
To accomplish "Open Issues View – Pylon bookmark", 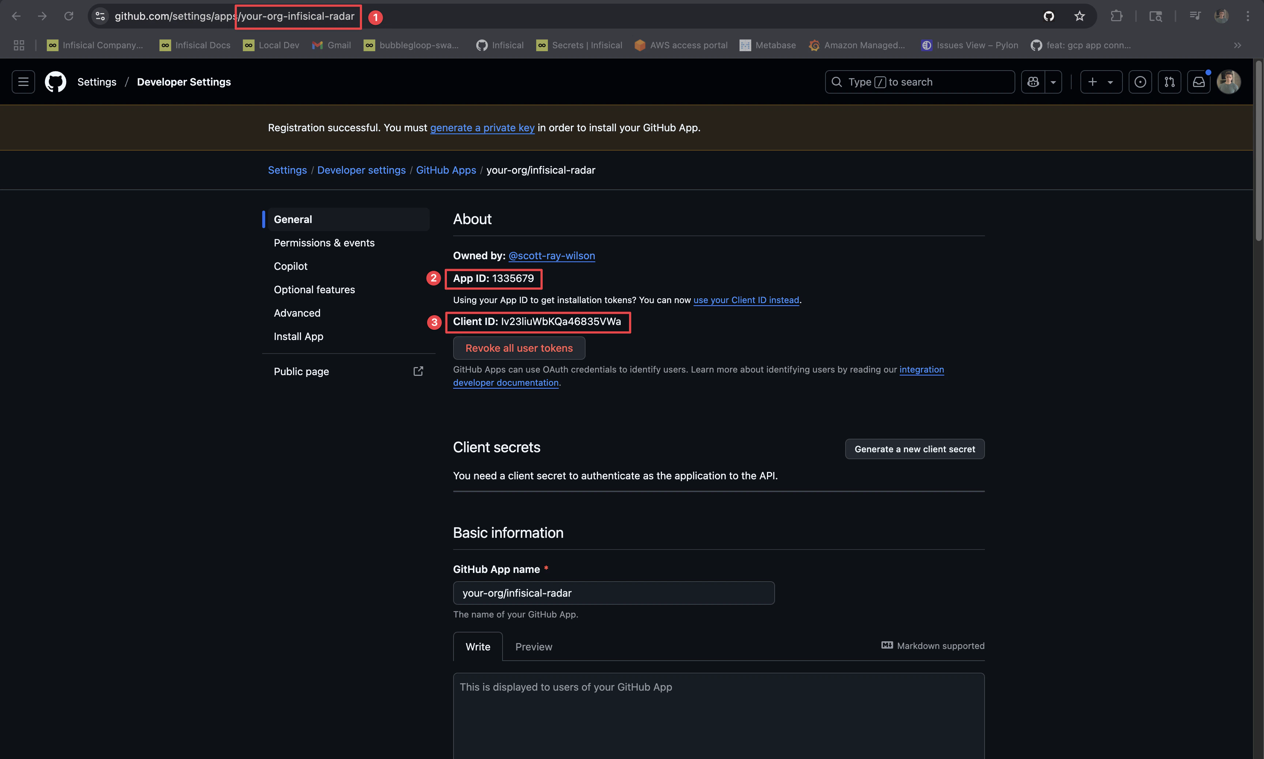I will [969, 46].
